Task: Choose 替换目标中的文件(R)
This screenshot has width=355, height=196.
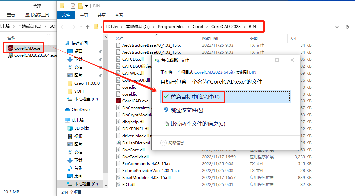Action: tap(226, 97)
